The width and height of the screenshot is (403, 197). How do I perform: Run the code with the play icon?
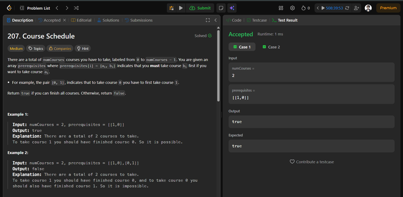pos(181,8)
